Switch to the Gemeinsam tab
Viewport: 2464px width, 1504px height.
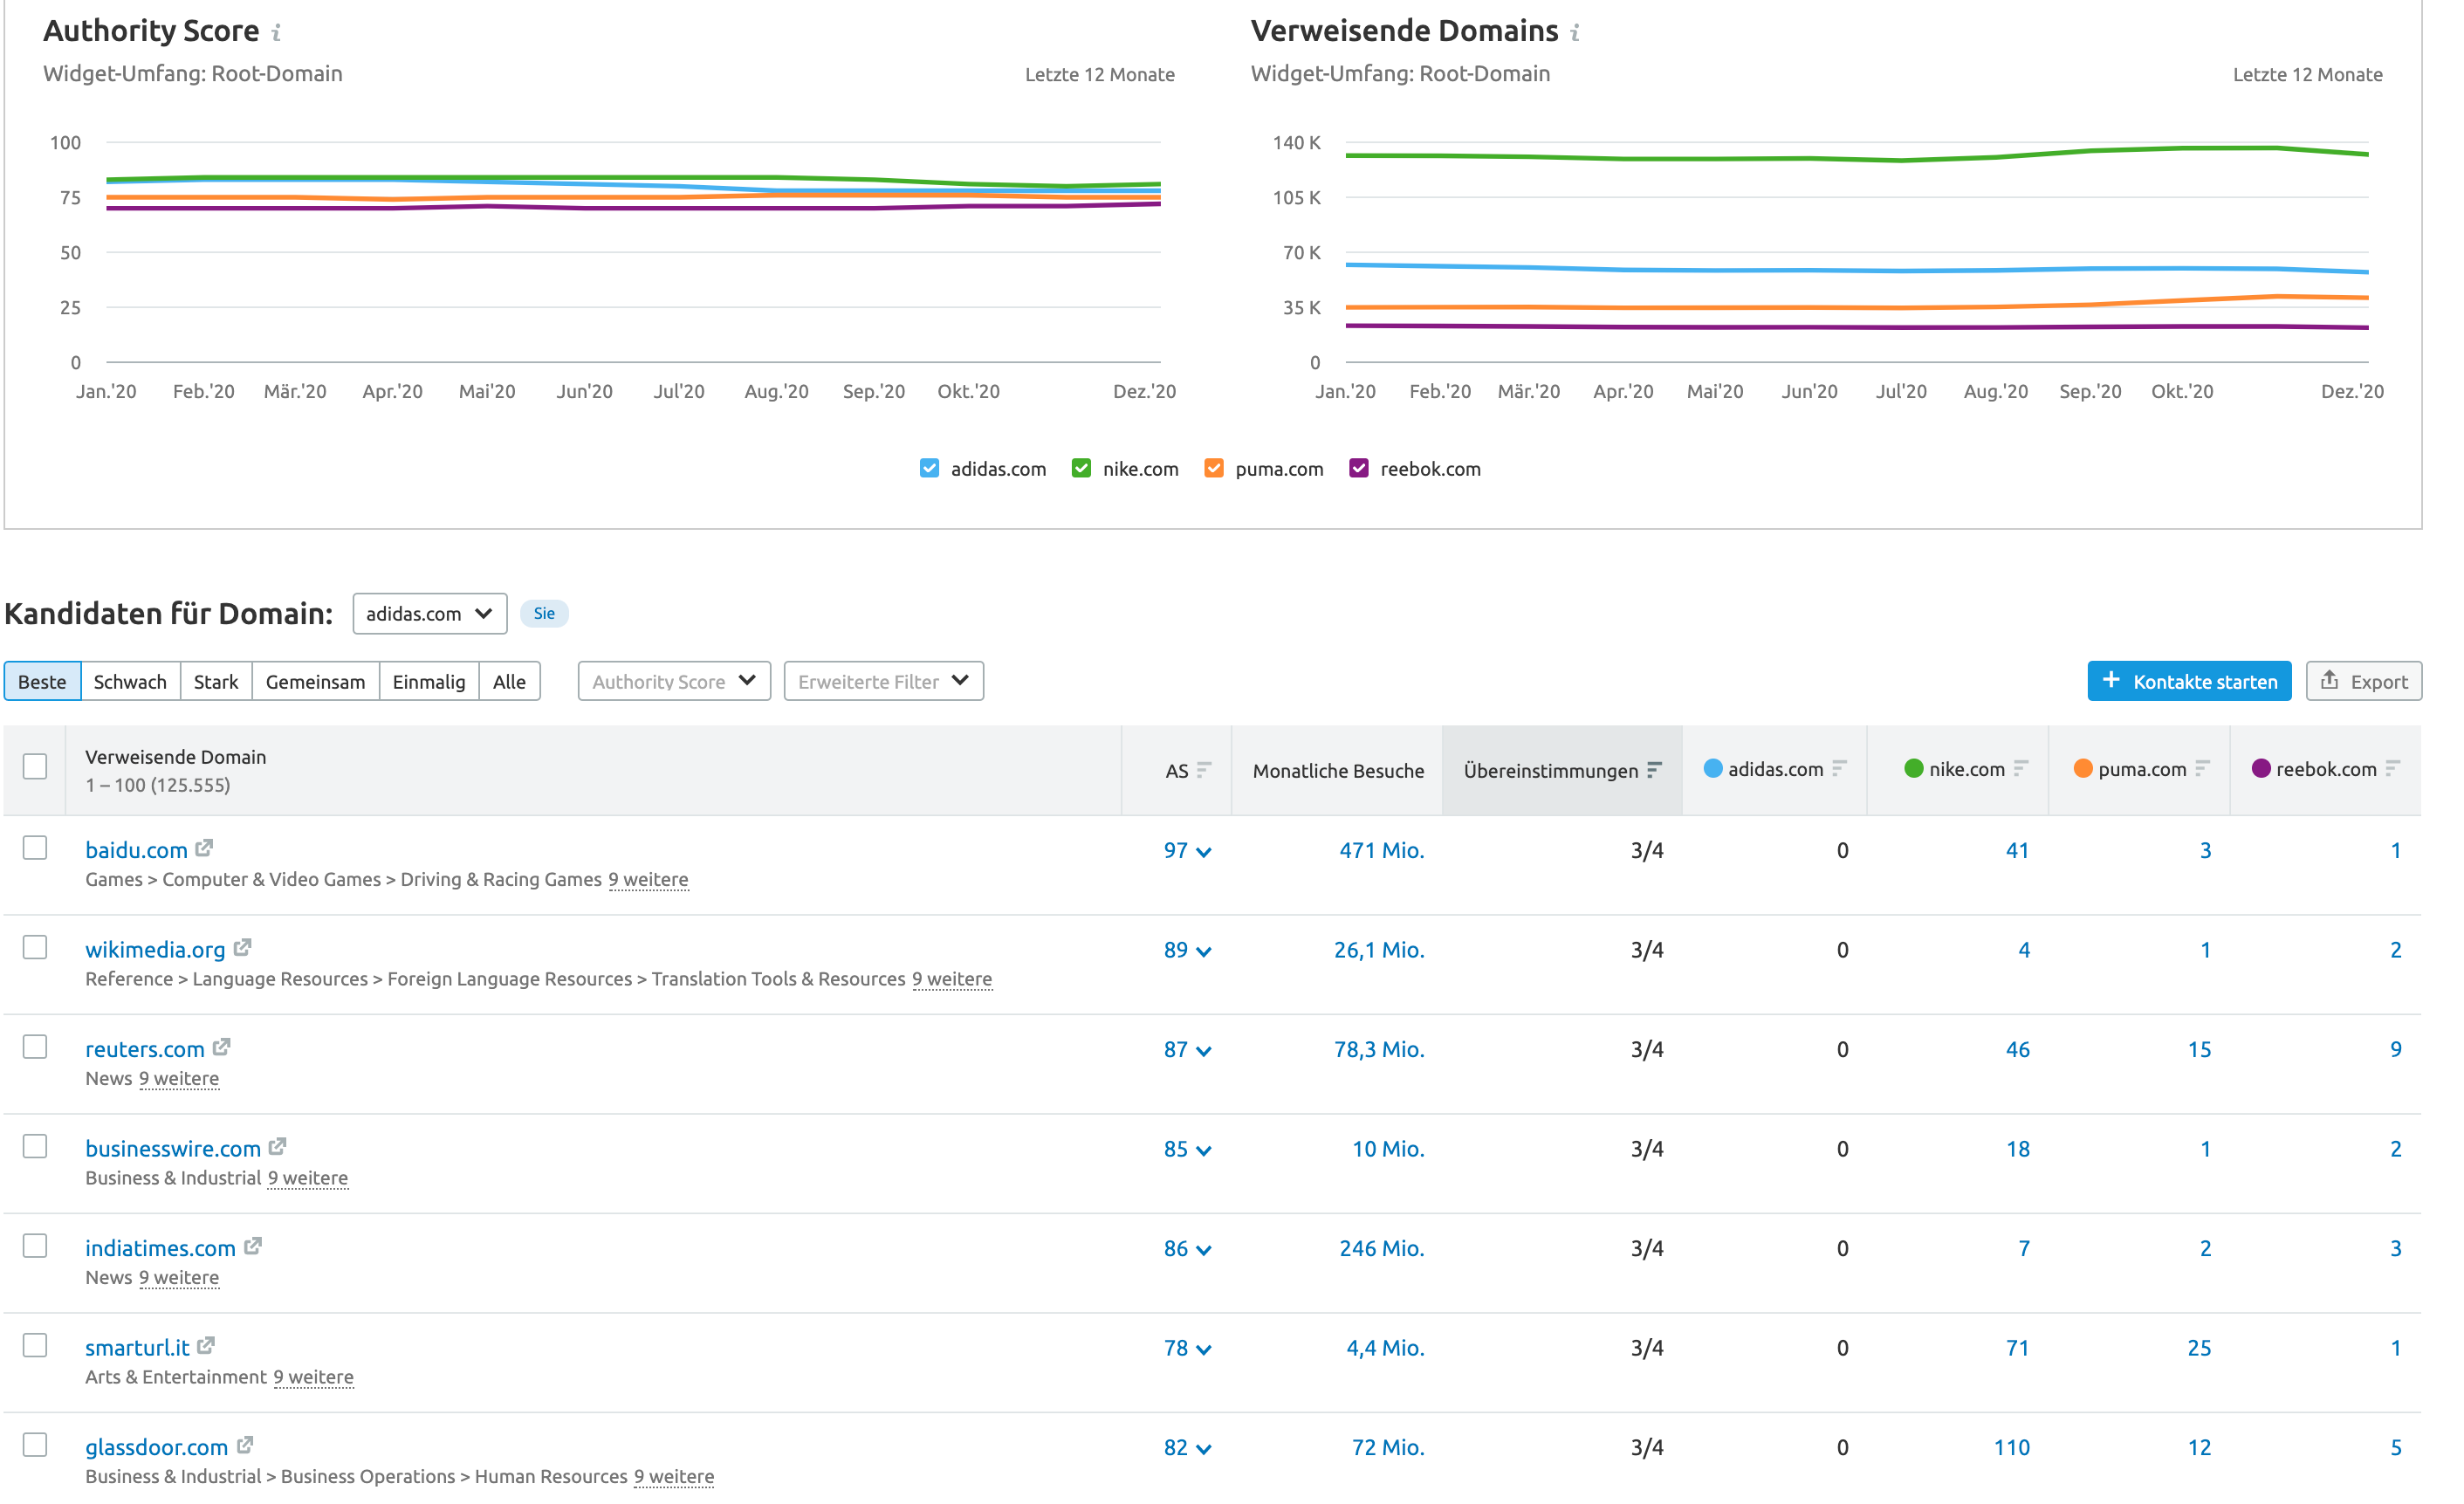[x=315, y=681]
